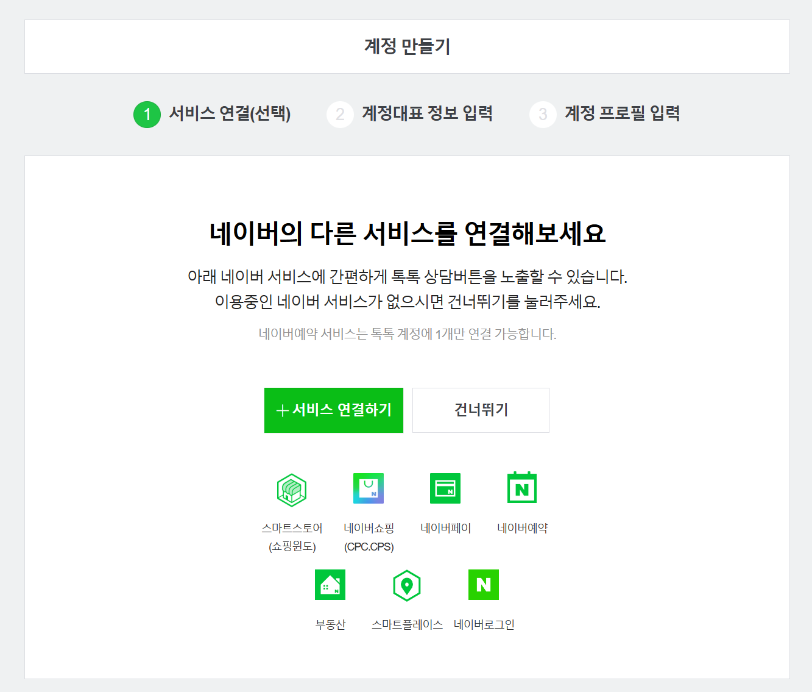This screenshot has width=812, height=692.
Task: Select the 네이버쇼핑 shopping bag icon
Action: [x=369, y=488]
